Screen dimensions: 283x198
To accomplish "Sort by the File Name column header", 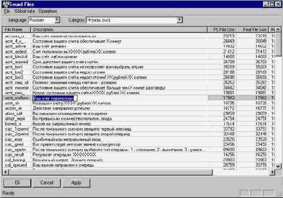I will [17, 30].
